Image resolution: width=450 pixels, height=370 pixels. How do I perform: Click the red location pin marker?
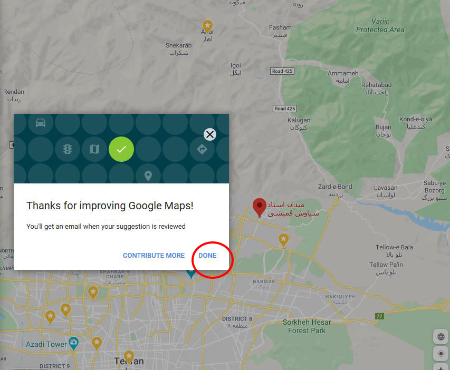click(x=259, y=207)
